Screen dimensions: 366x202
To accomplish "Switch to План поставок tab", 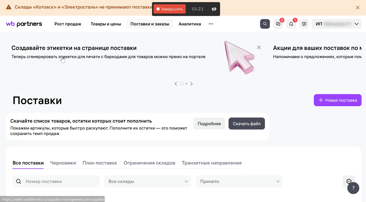I will click(100, 163).
